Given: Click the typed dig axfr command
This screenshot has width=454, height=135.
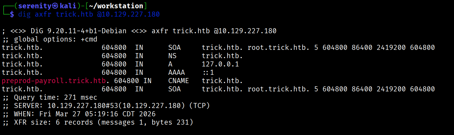Looking at the screenshot, I should click(89, 14).
